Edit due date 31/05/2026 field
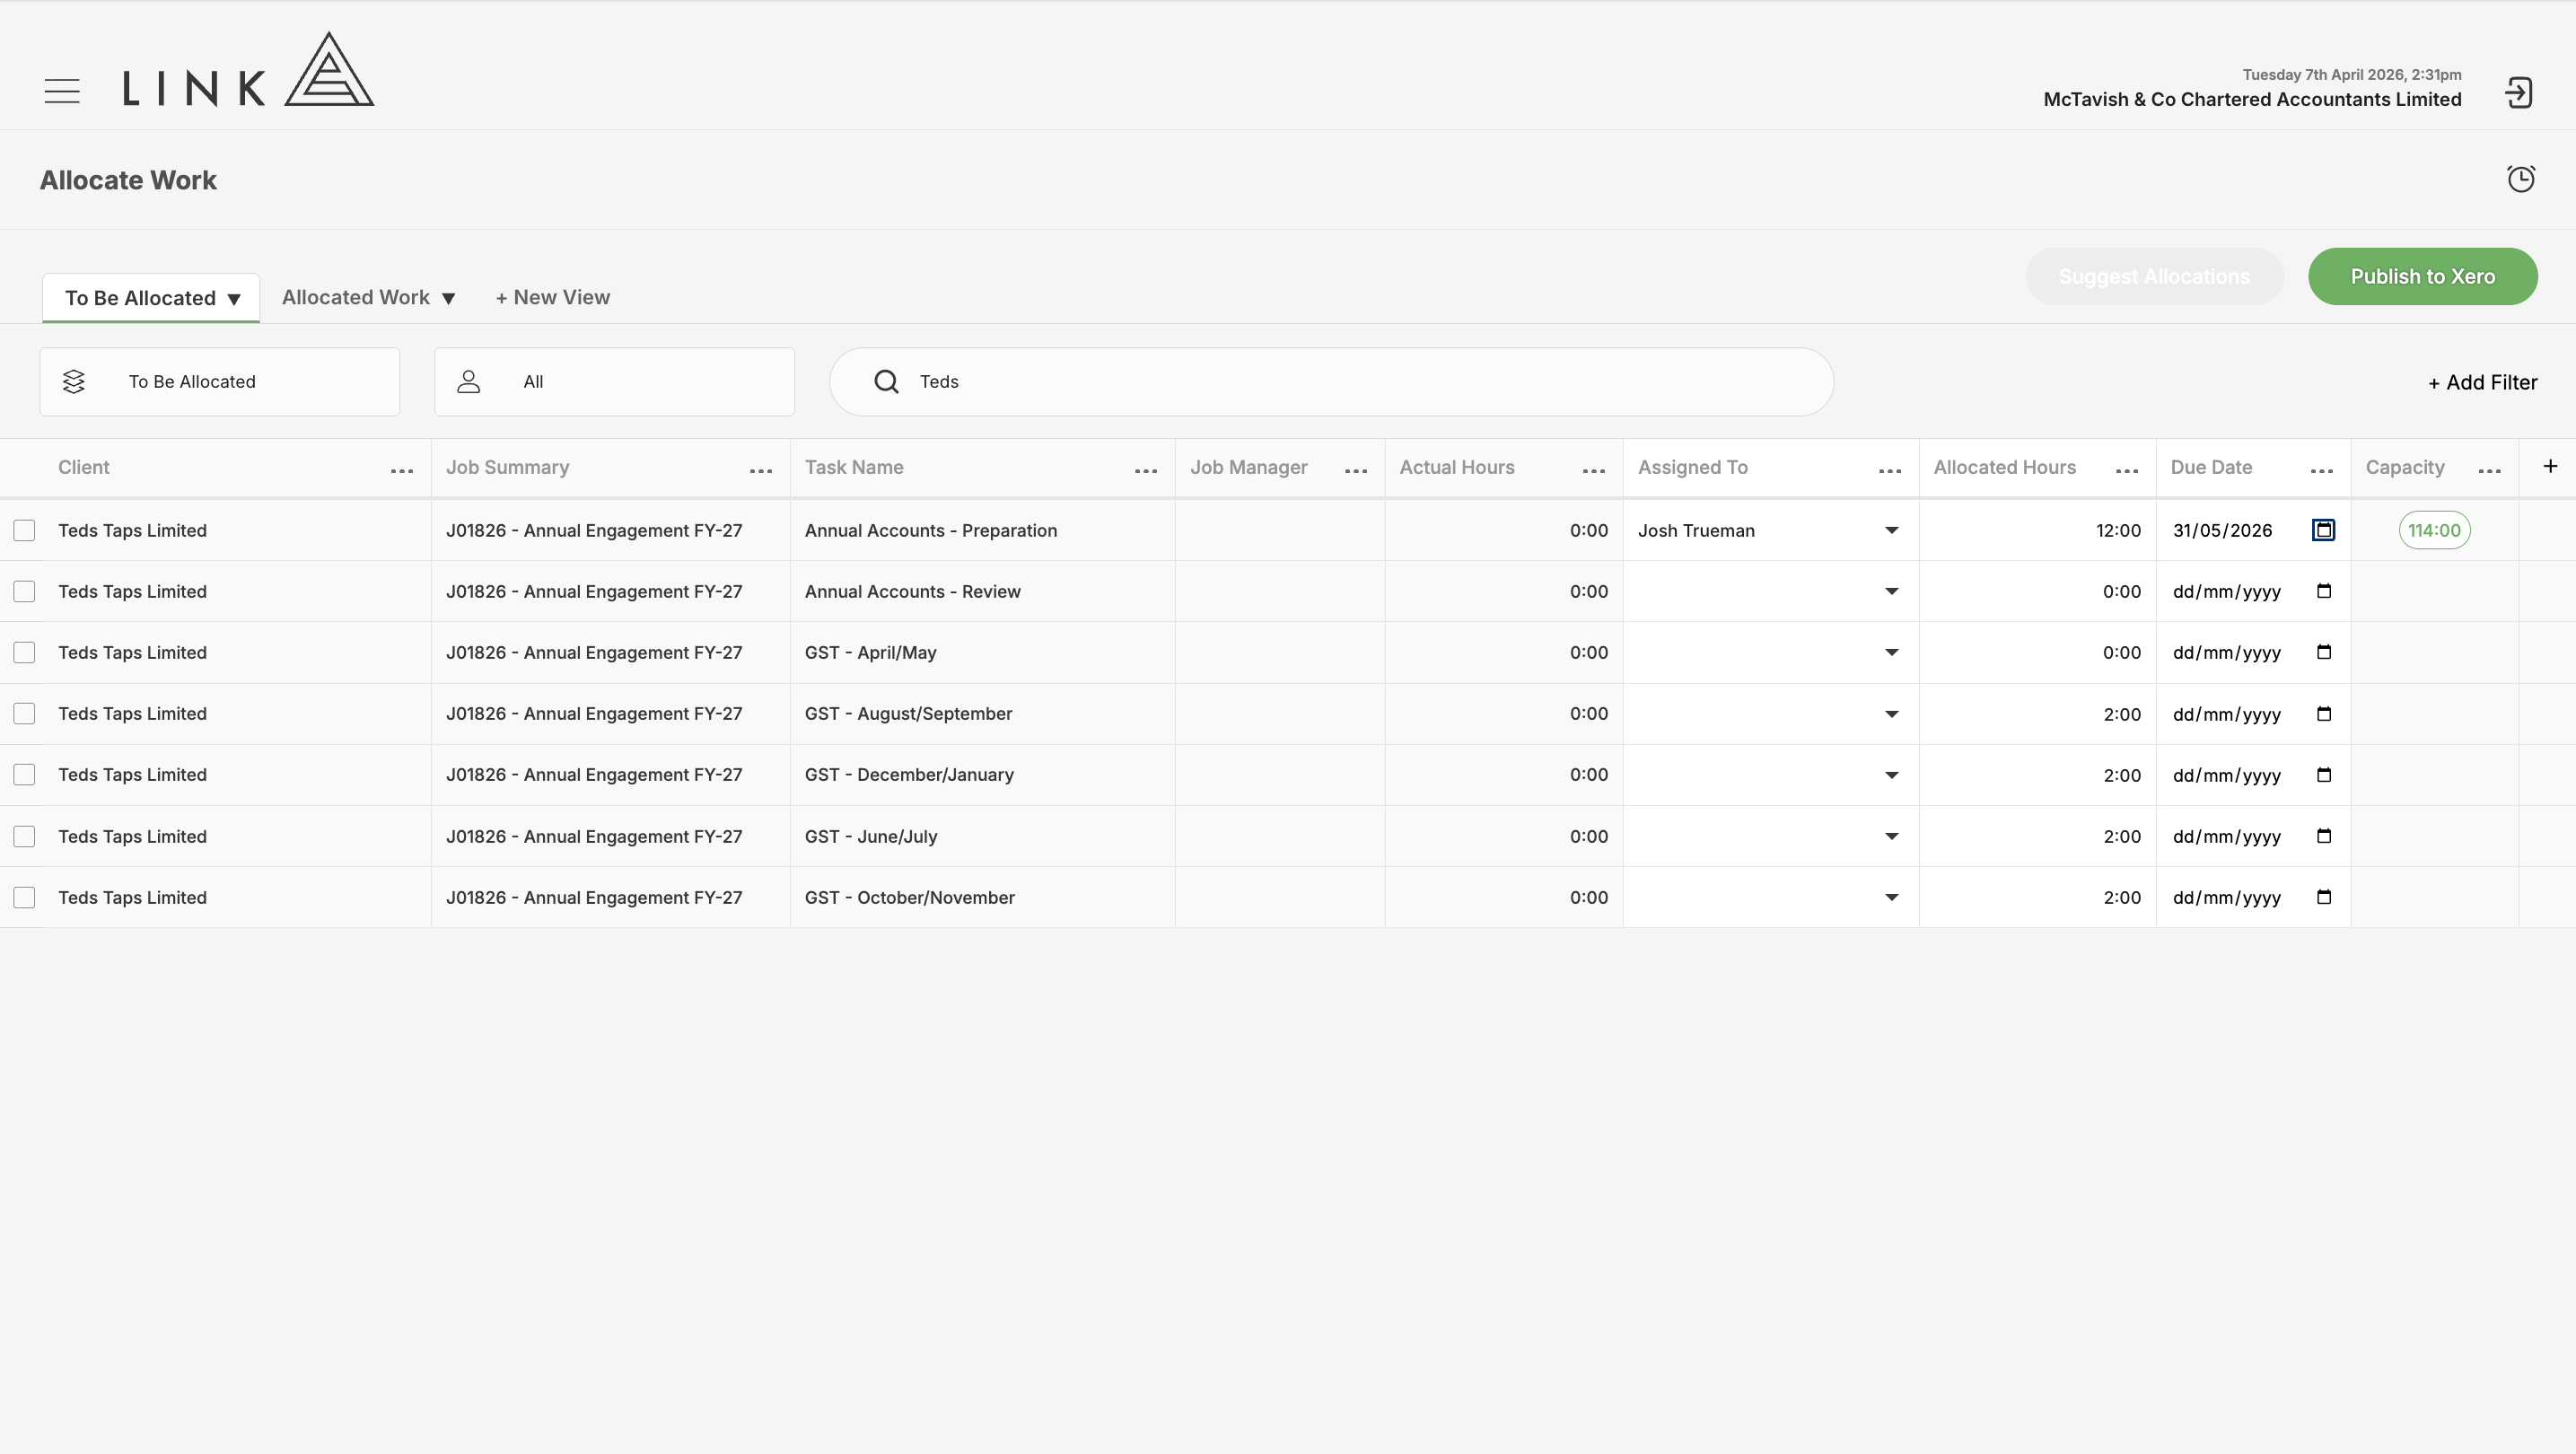 coord(2222,530)
